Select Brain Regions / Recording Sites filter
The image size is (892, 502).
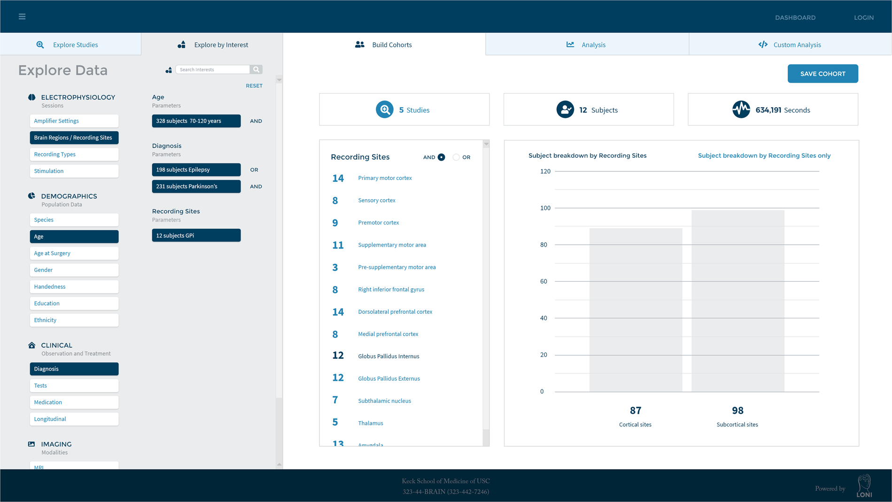click(x=74, y=138)
